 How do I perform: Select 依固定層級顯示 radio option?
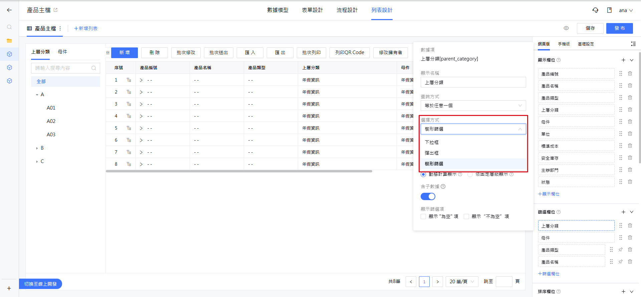coord(470,174)
